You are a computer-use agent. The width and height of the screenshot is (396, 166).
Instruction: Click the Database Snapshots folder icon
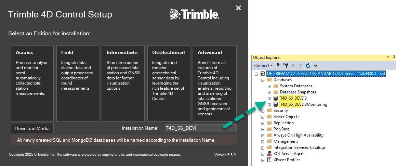(x=276, y=92)
